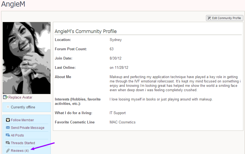Click the About Me paragraph starting with Makeup
This screenshot has width=245, height=154.
coord(175,84)
